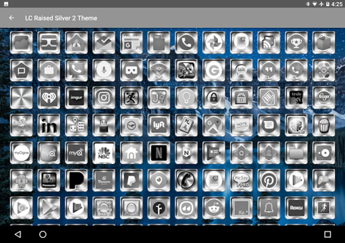This screenshot has width=345, height=243.
Task: Select the Panasonic icon
Action: click(49, 180)
